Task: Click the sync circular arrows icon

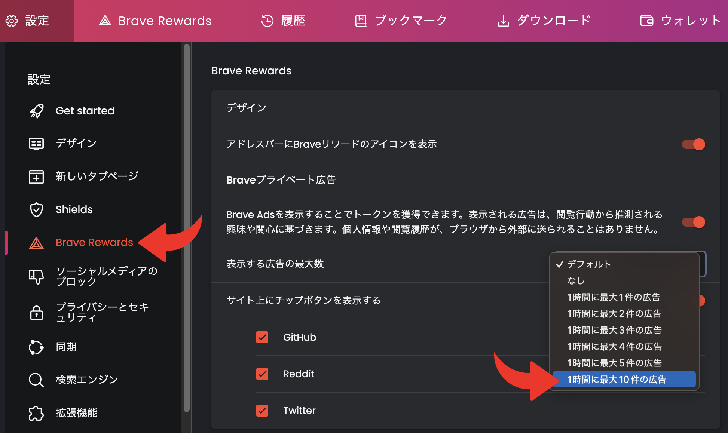Action: click(x=36, y=347)
